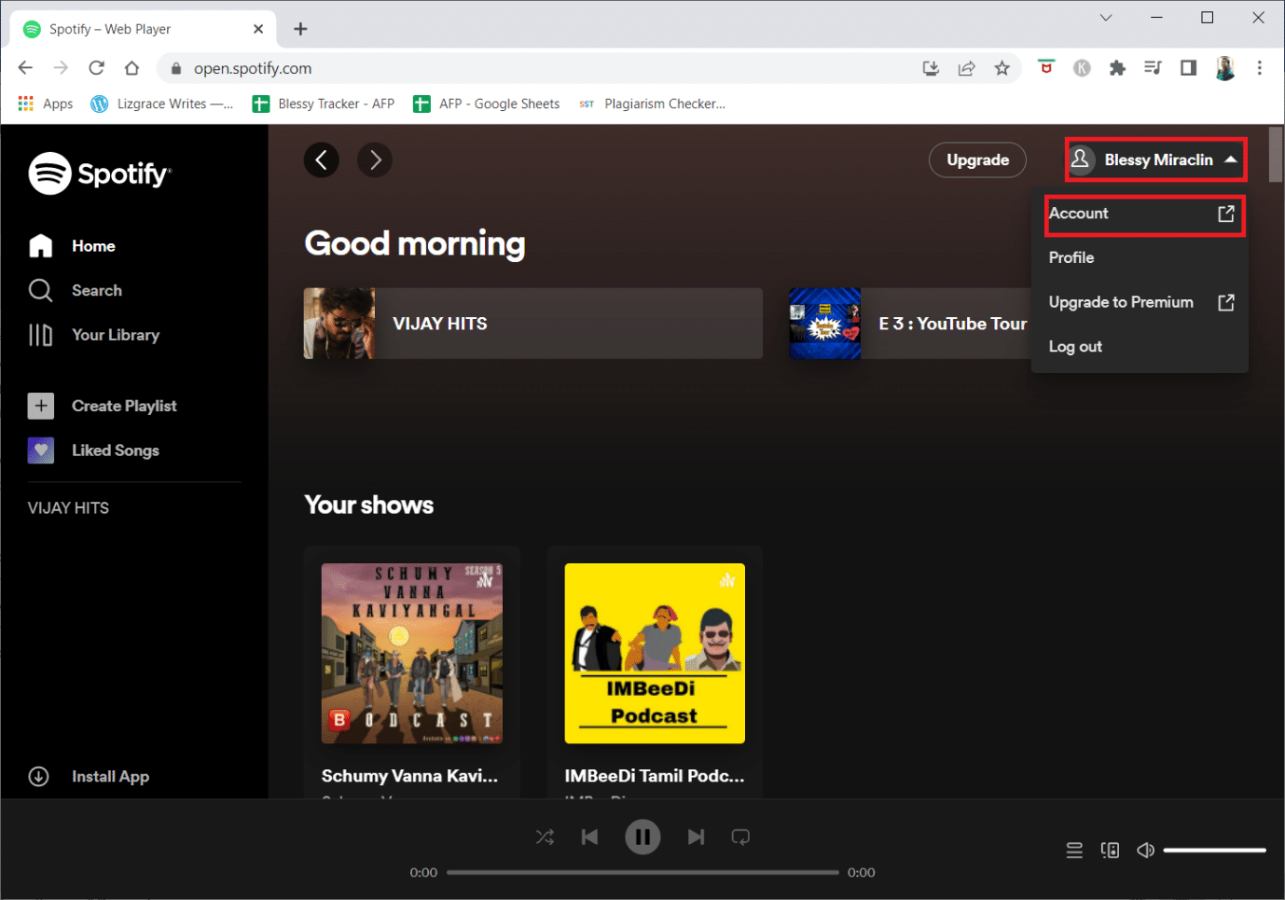Go back with Spotify back arrow
1285x900 pixels.
click(321, 160)
